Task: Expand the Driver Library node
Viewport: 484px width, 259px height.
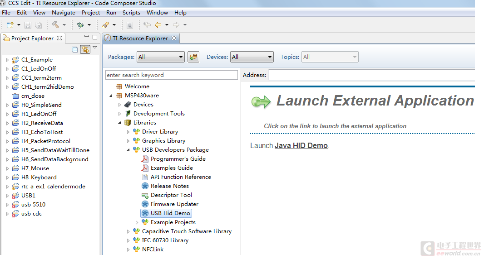Action: 128,132
